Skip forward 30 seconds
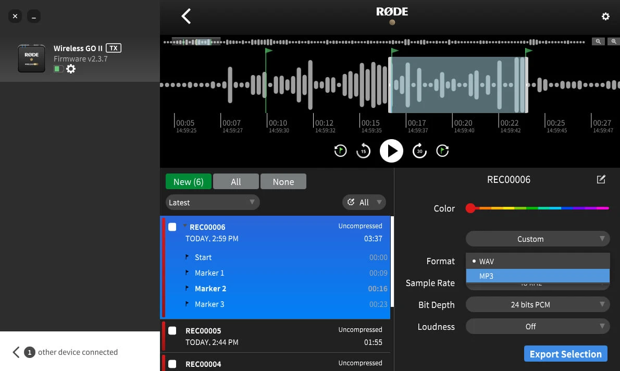Image resolution: width=620 pixels, height=371 pixels. pyautogui.click(x=419, y=151)
